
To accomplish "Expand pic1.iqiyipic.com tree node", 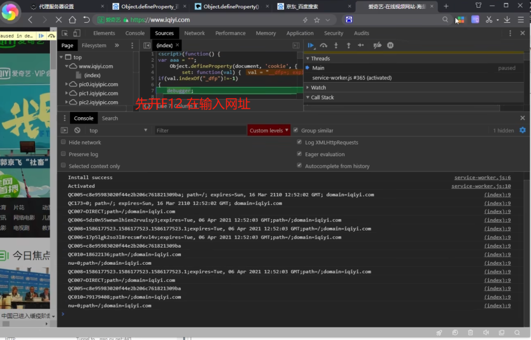I will pos(67,93).
